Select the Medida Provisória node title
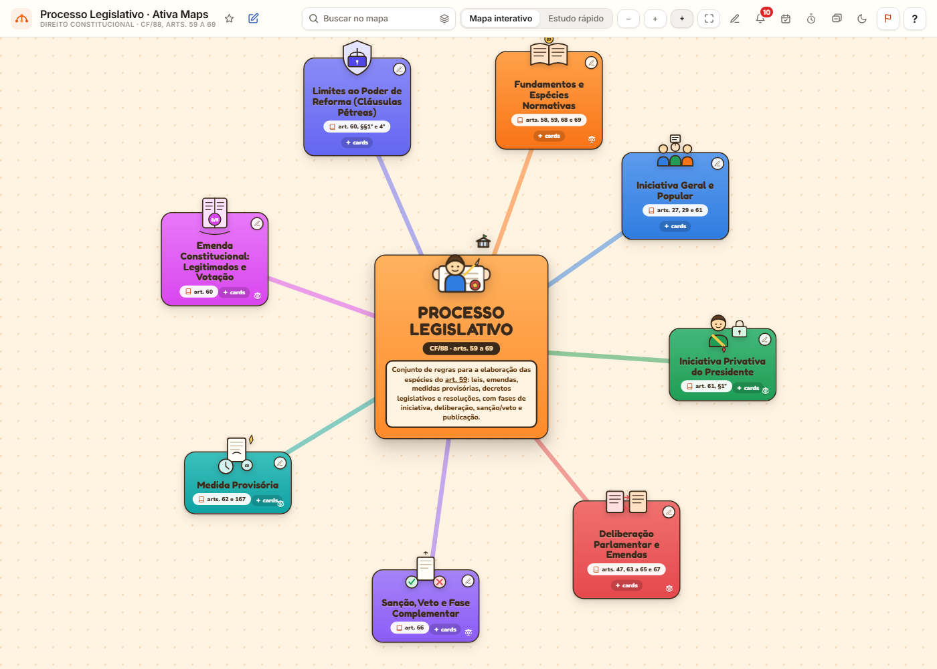 point(238,485)
